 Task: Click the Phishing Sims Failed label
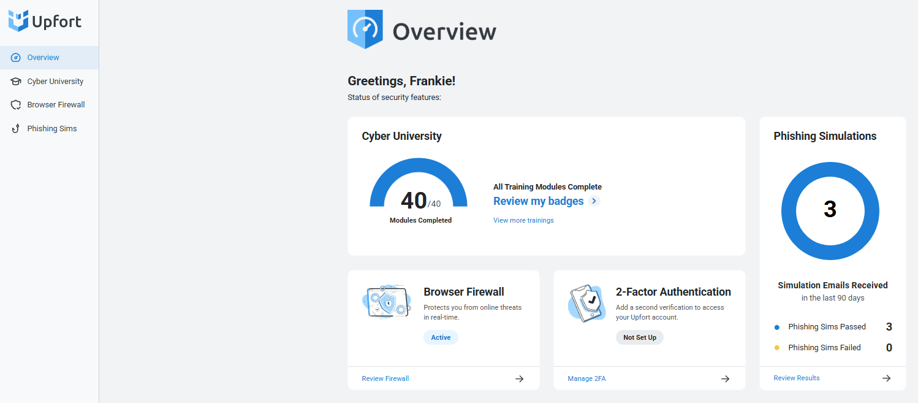[x=824, y=348]
